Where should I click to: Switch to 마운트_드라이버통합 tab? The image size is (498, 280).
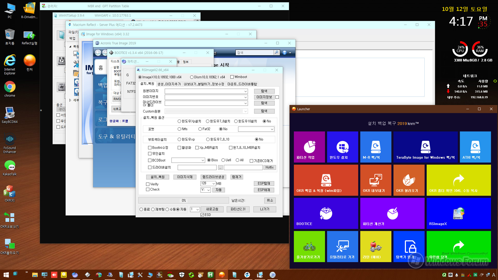click(x=242, y=84)
